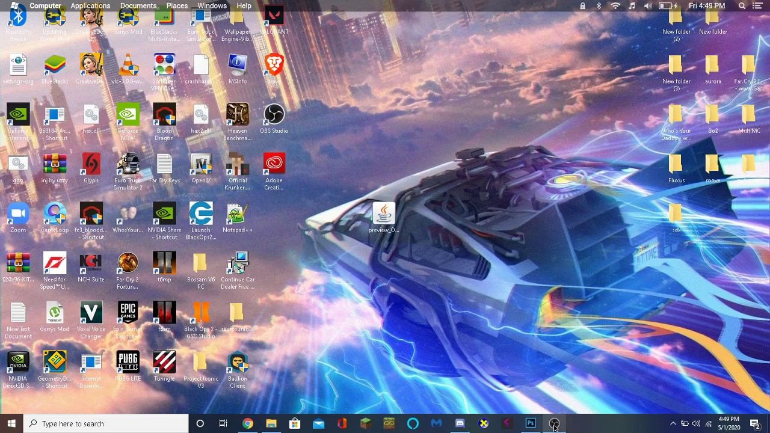Open Cortana from the taskbar
This screenshot has height=433, width=770.
click(200, 423)
